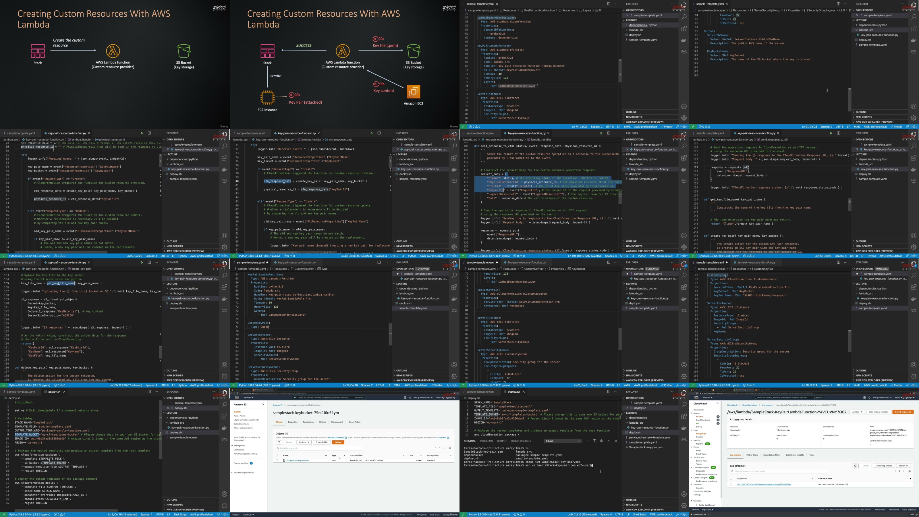The image size is (919, 517).
Task: Open the Management tab of the S3 bucket
Action: pyautogui.click(x=337, y=422)
